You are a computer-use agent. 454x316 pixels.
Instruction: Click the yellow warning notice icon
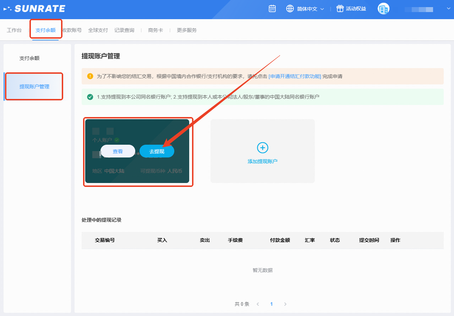90,76
